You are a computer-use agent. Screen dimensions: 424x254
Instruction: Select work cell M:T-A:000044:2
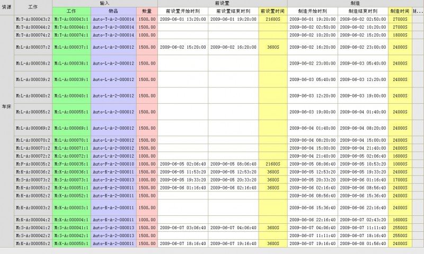33,27
